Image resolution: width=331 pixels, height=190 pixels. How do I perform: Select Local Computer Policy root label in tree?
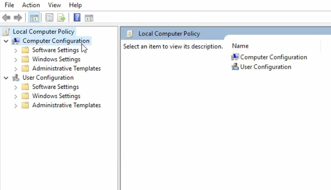(43, 32)
